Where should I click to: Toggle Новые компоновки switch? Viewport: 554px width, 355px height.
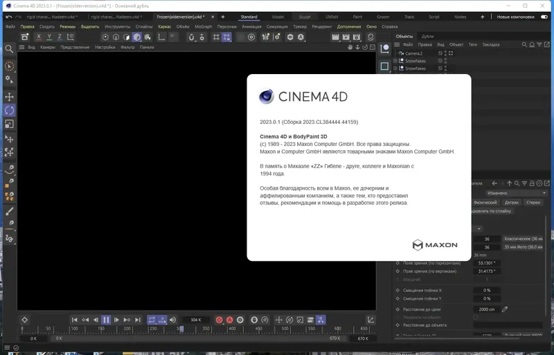[x=544, y=17]
